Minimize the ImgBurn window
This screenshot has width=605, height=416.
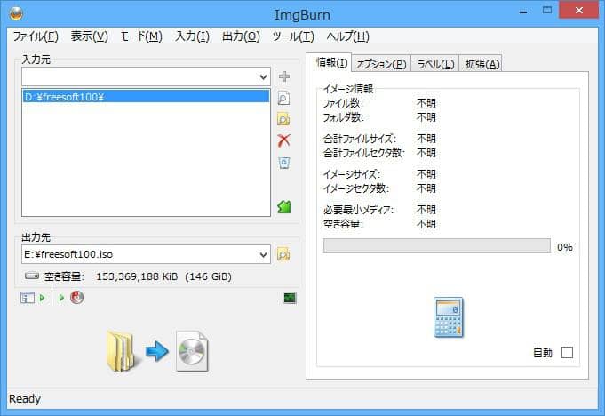tap(523, 12)
